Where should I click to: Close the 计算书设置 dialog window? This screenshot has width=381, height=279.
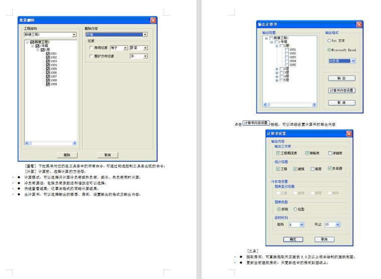point(349,134)
